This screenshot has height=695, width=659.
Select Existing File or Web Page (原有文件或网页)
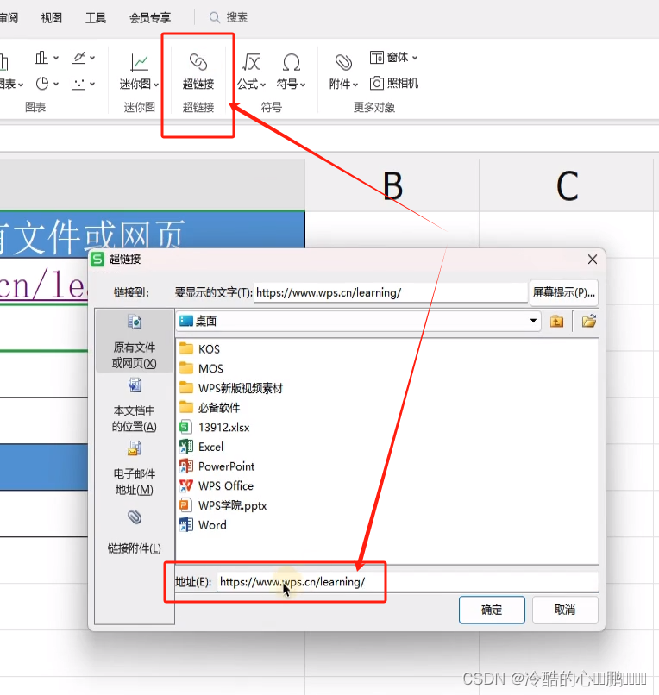pos(134,341)
